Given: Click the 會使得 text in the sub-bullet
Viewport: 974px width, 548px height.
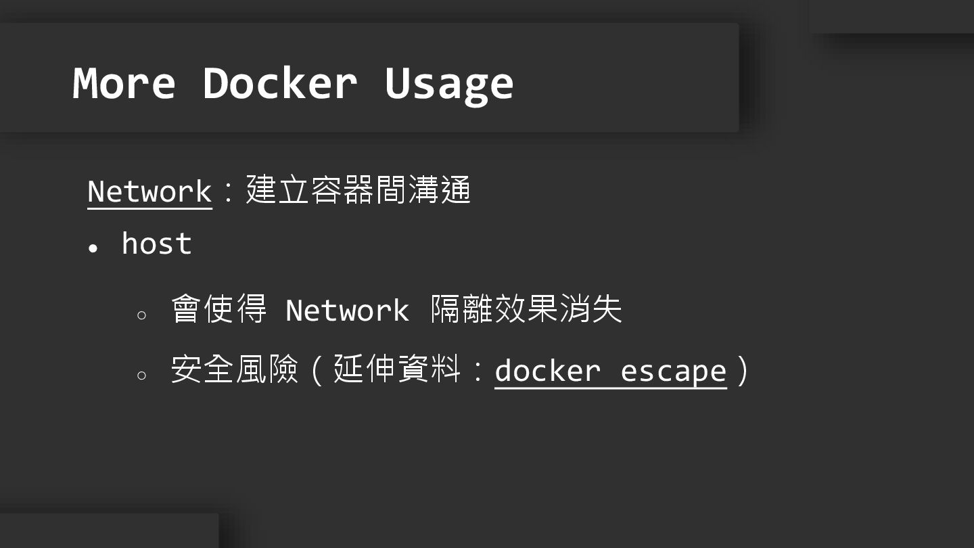Looking at the screenshot, I should [x=218, y=309].
